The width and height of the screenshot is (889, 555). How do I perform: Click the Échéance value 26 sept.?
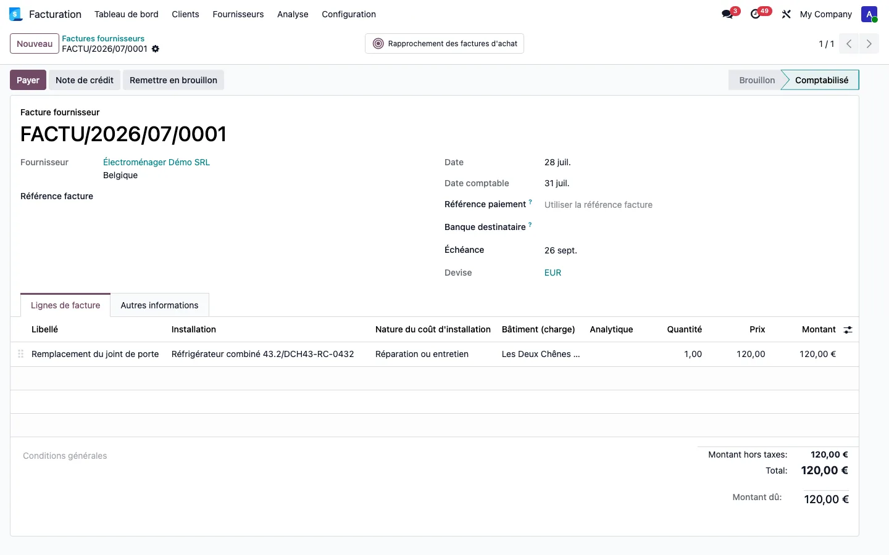pos(561,250)
